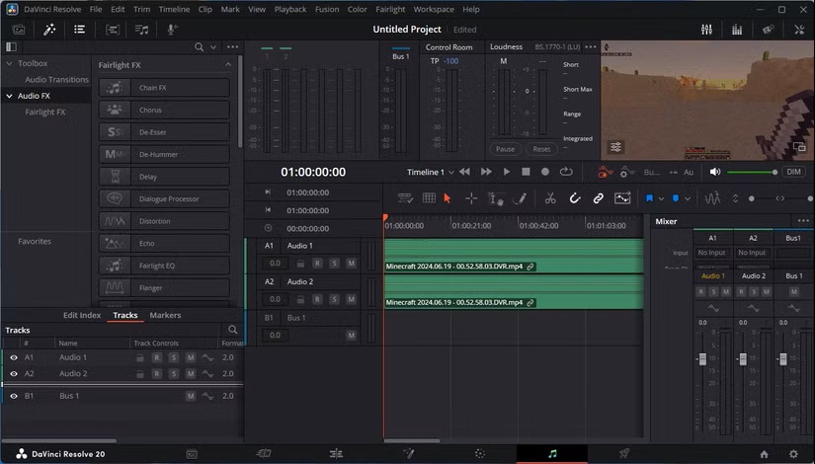Switch to the Markers tab
This screenshot has height=464, width=815.
pyautogui.click(x=165, y=315)
